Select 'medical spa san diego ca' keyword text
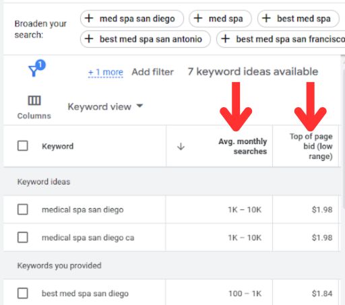 (88, 238)
